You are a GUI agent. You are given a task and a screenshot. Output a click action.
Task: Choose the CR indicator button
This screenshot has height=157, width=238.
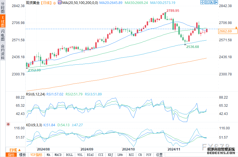click(140, 155)
